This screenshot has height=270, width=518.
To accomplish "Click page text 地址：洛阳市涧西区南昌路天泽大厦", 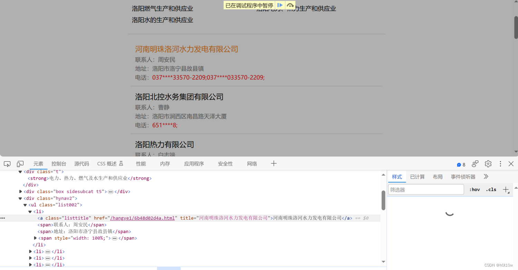I will tap(181, 117).
